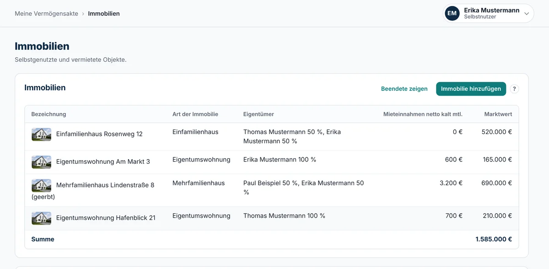Open thumbnail of Einfamilienhaus Rosenweg 12
549x269 pixels.
click(x=41, y=134)
